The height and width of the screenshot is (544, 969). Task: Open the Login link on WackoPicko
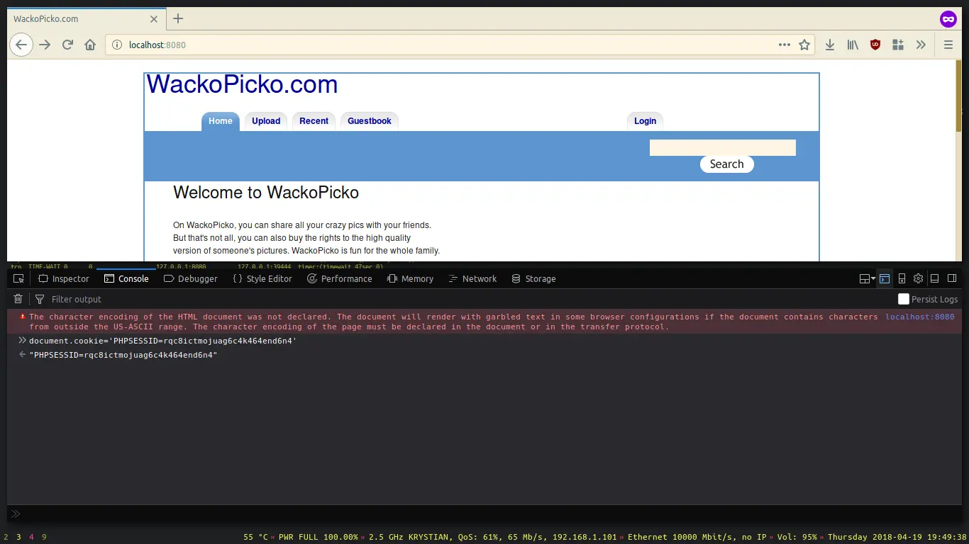pos(644,120)
